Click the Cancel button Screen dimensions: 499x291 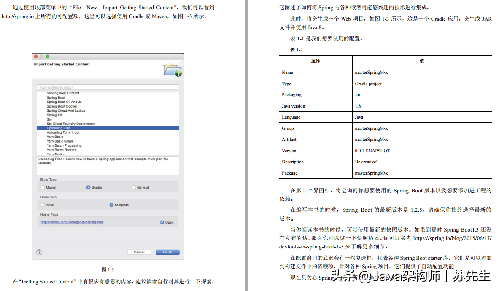coord(139,252)
